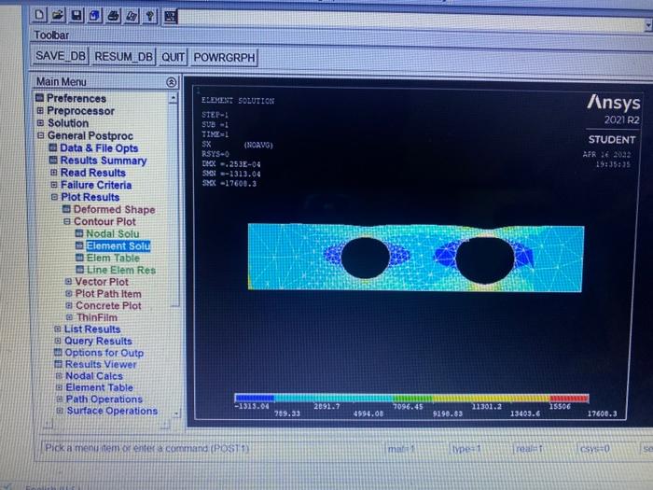Image resolution: width=653 pixels, height=490 pixels.
Task: Click the Help question-mark toolbar icon
Action: pos(150,17)
